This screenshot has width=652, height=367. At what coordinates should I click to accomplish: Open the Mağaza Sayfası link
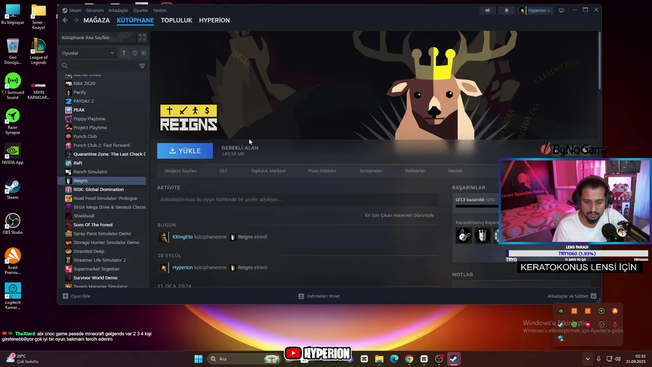(x=180, y=171)
